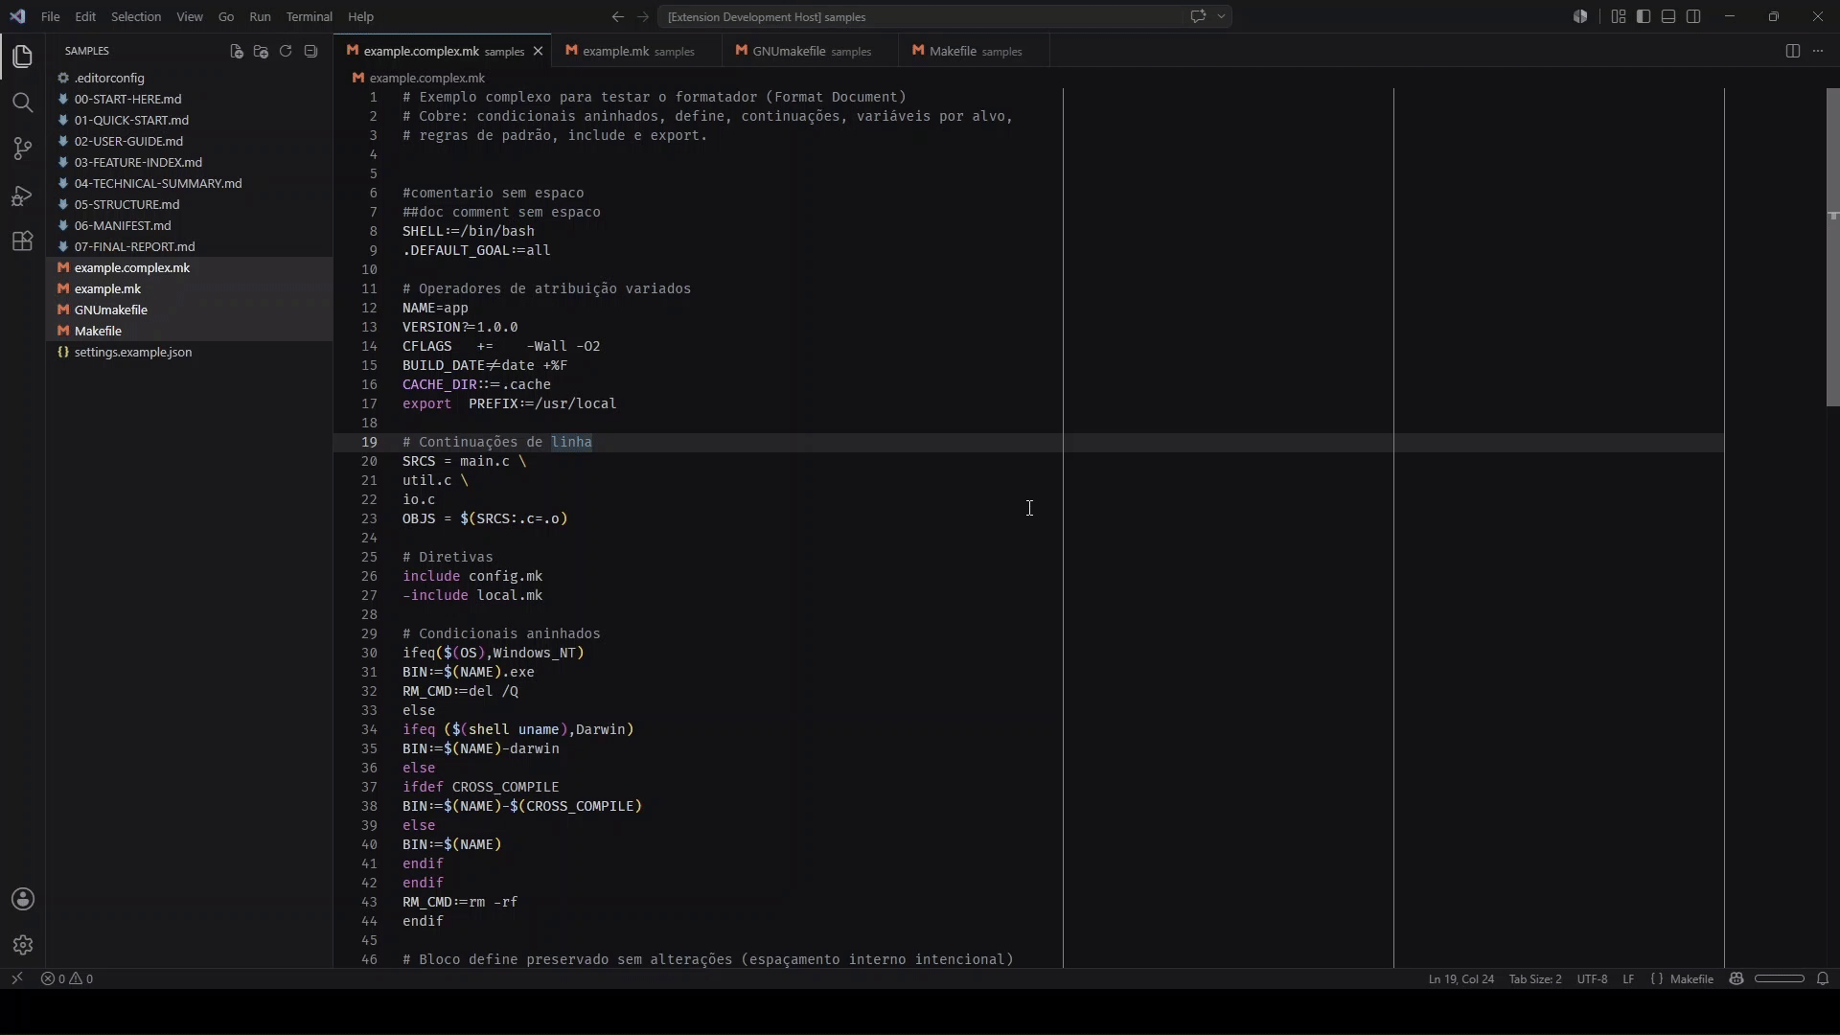
Task: Expand the chat dropdown chevron
Action: pos(1221,16)
